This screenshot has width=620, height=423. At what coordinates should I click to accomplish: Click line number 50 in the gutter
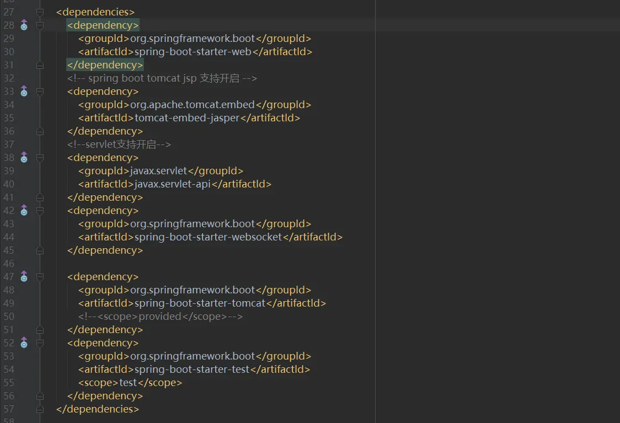(9, 316)
